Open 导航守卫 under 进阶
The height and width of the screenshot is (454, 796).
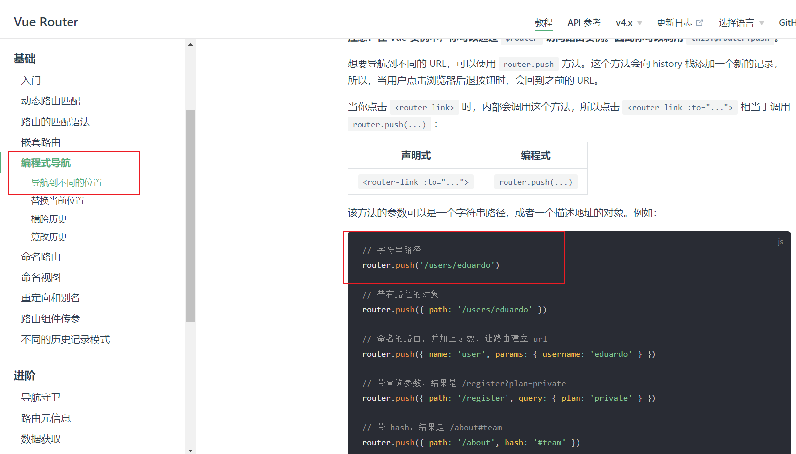41,397
